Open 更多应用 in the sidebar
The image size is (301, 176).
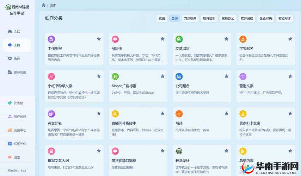pos(17,72)
